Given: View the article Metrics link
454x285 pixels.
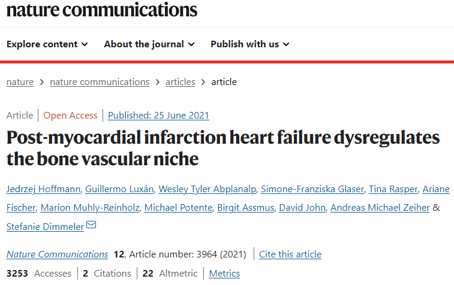Looking at the screenshot, I should (x=224, y=274).
